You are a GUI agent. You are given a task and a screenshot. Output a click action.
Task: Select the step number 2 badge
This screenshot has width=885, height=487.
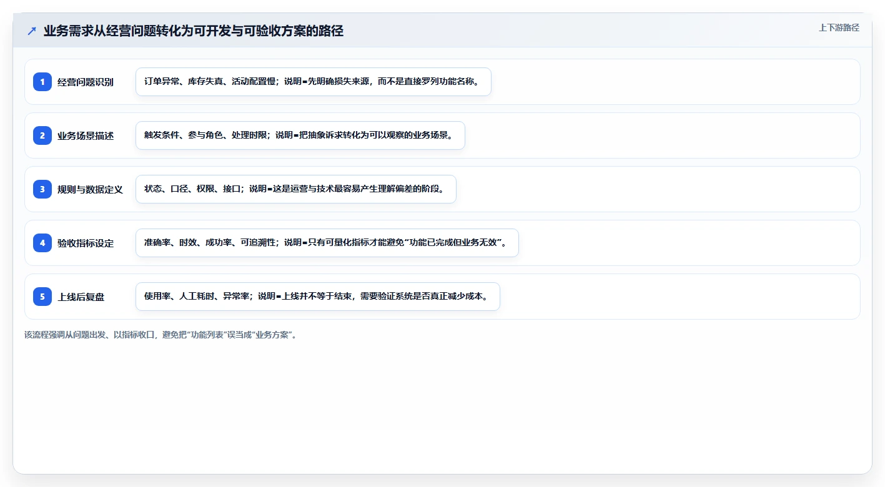(42, 135)
